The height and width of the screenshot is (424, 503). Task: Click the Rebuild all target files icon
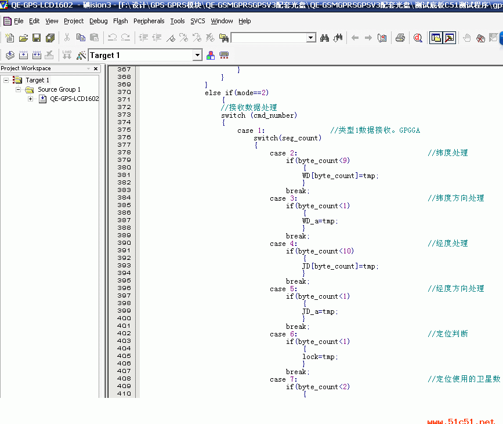[x=37, y=55]
